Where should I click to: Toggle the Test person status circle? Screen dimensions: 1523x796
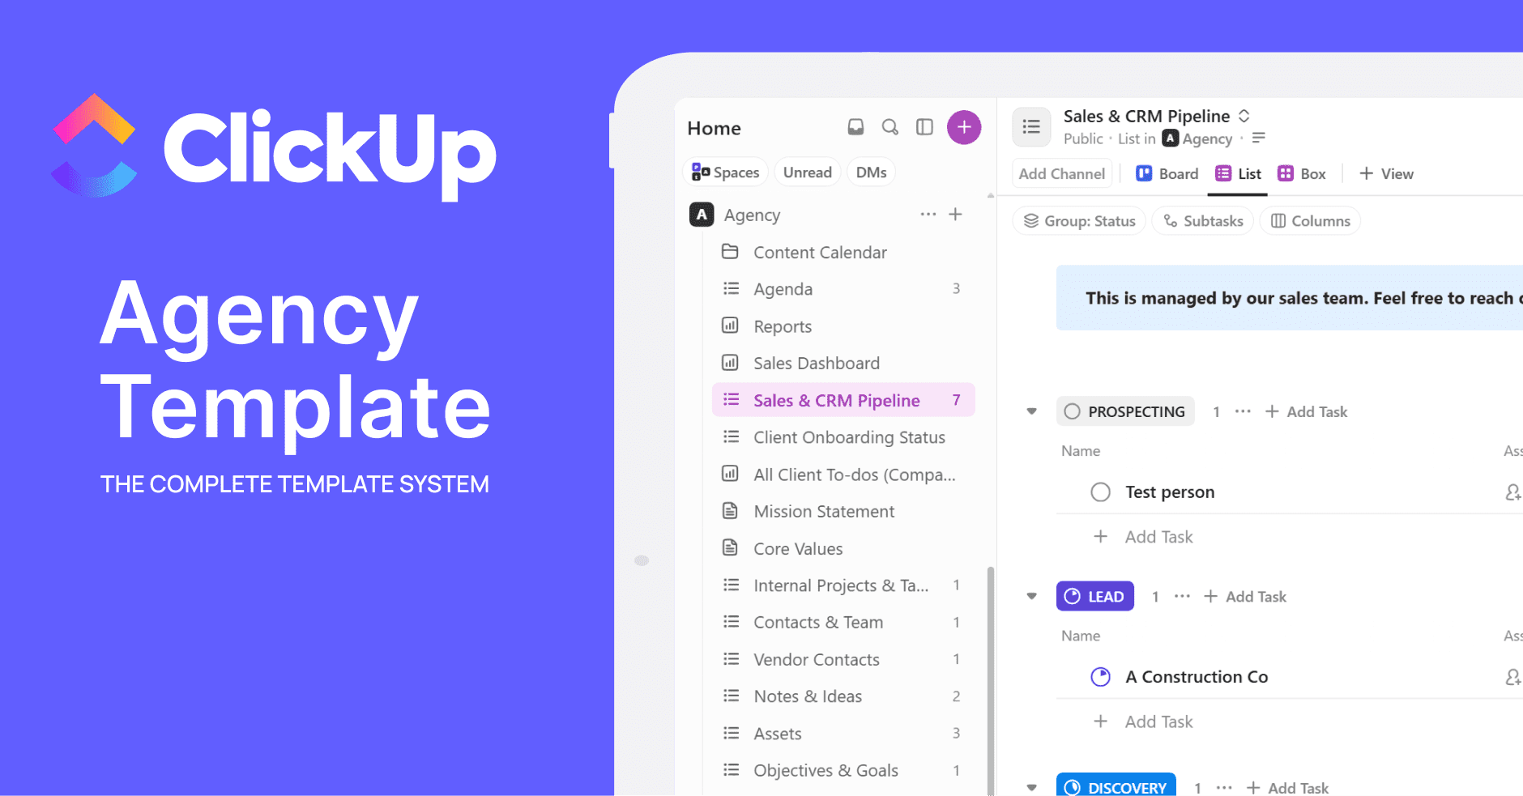(1100, 492)
